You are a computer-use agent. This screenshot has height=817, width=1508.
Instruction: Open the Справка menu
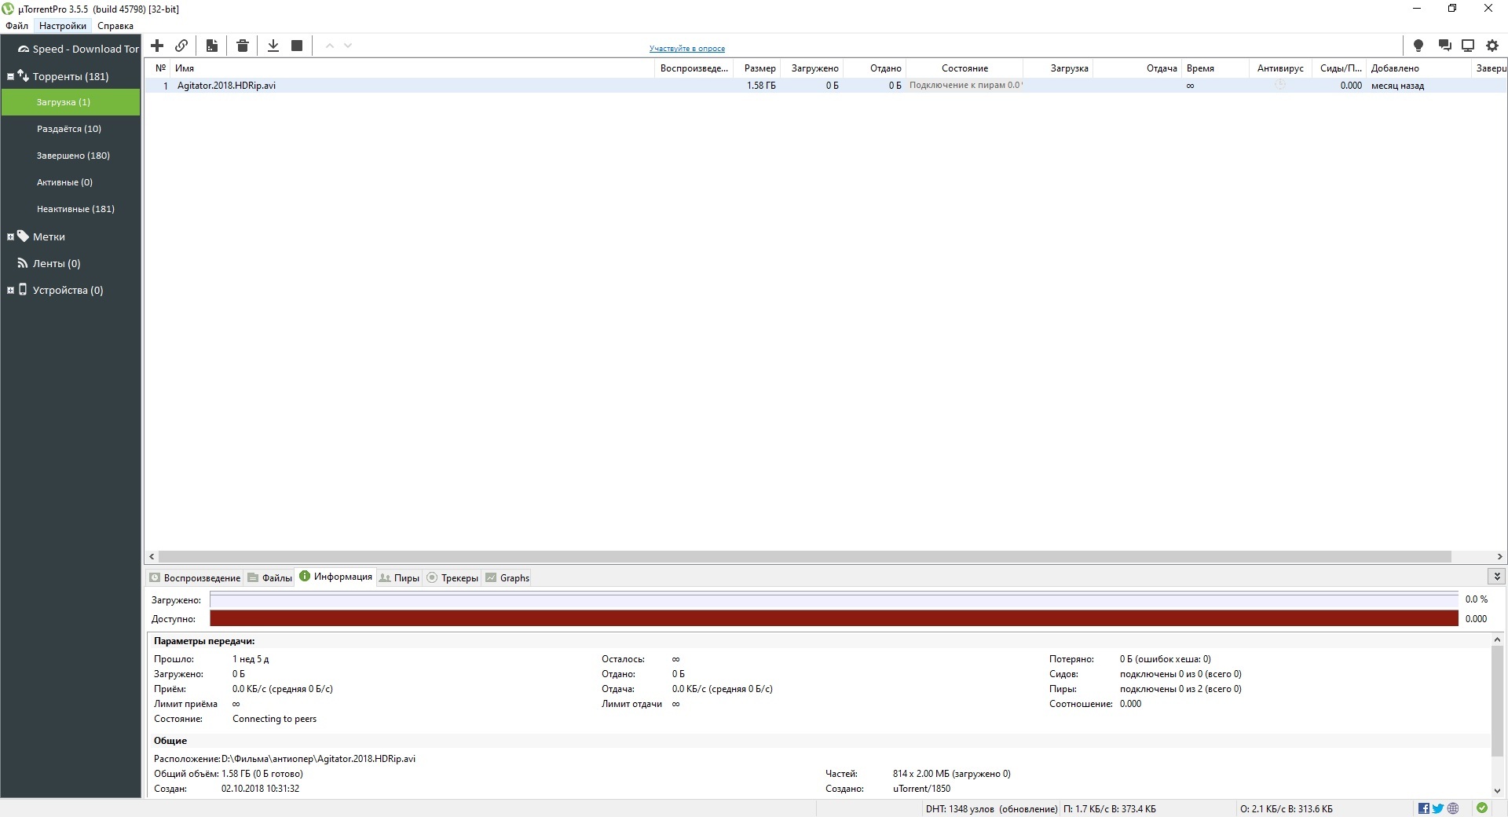(x=115, y=26)
